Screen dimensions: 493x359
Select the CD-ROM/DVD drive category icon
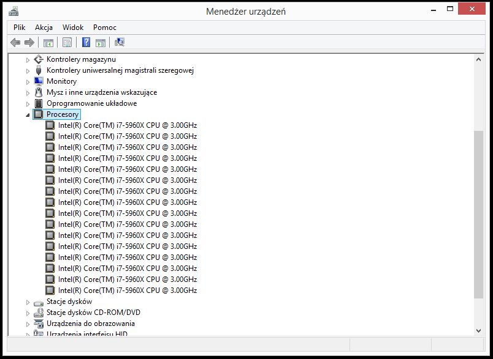point(39,313)
